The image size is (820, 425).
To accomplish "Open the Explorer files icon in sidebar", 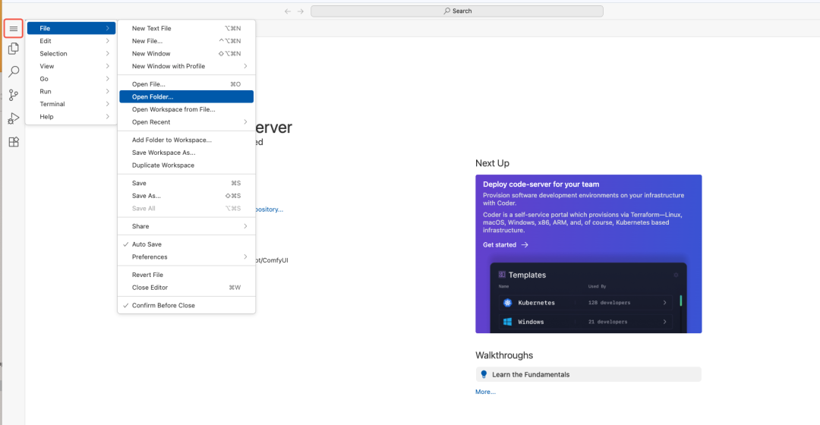I will pyautogui.click(x=14, y=49).
